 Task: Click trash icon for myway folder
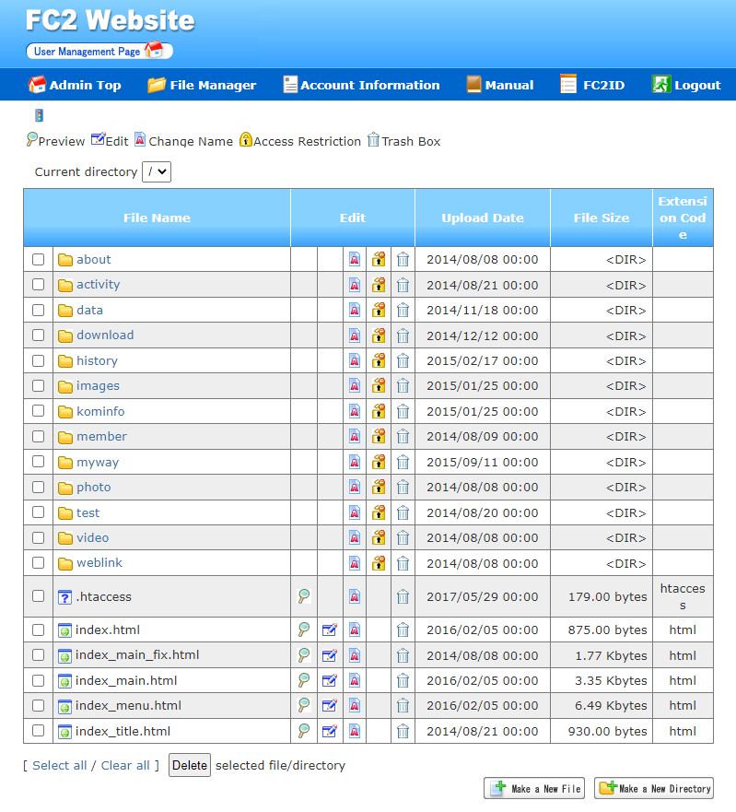click(403, 462)
